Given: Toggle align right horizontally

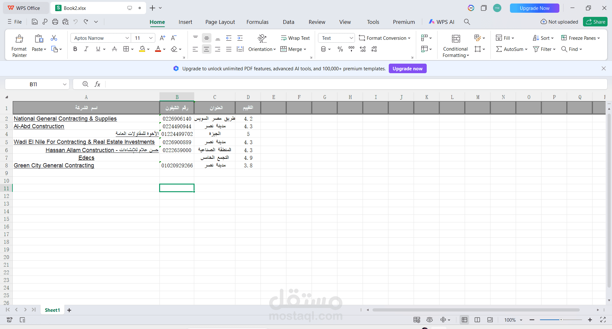Looking at the screenshot, I should [x=218, y=49].
